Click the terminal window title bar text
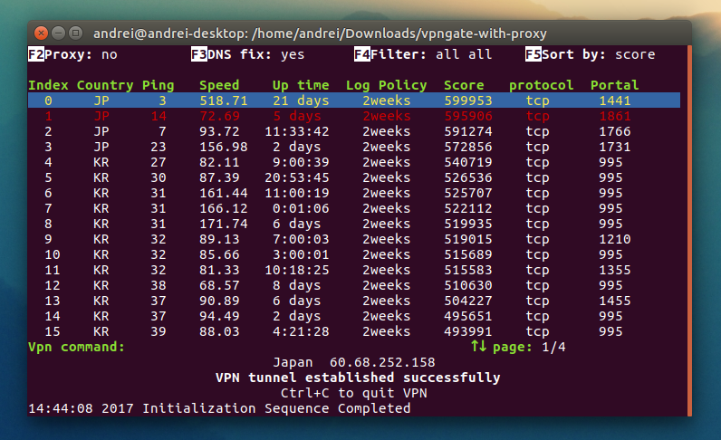The image size is (721, 440). [x=320, y=33]
